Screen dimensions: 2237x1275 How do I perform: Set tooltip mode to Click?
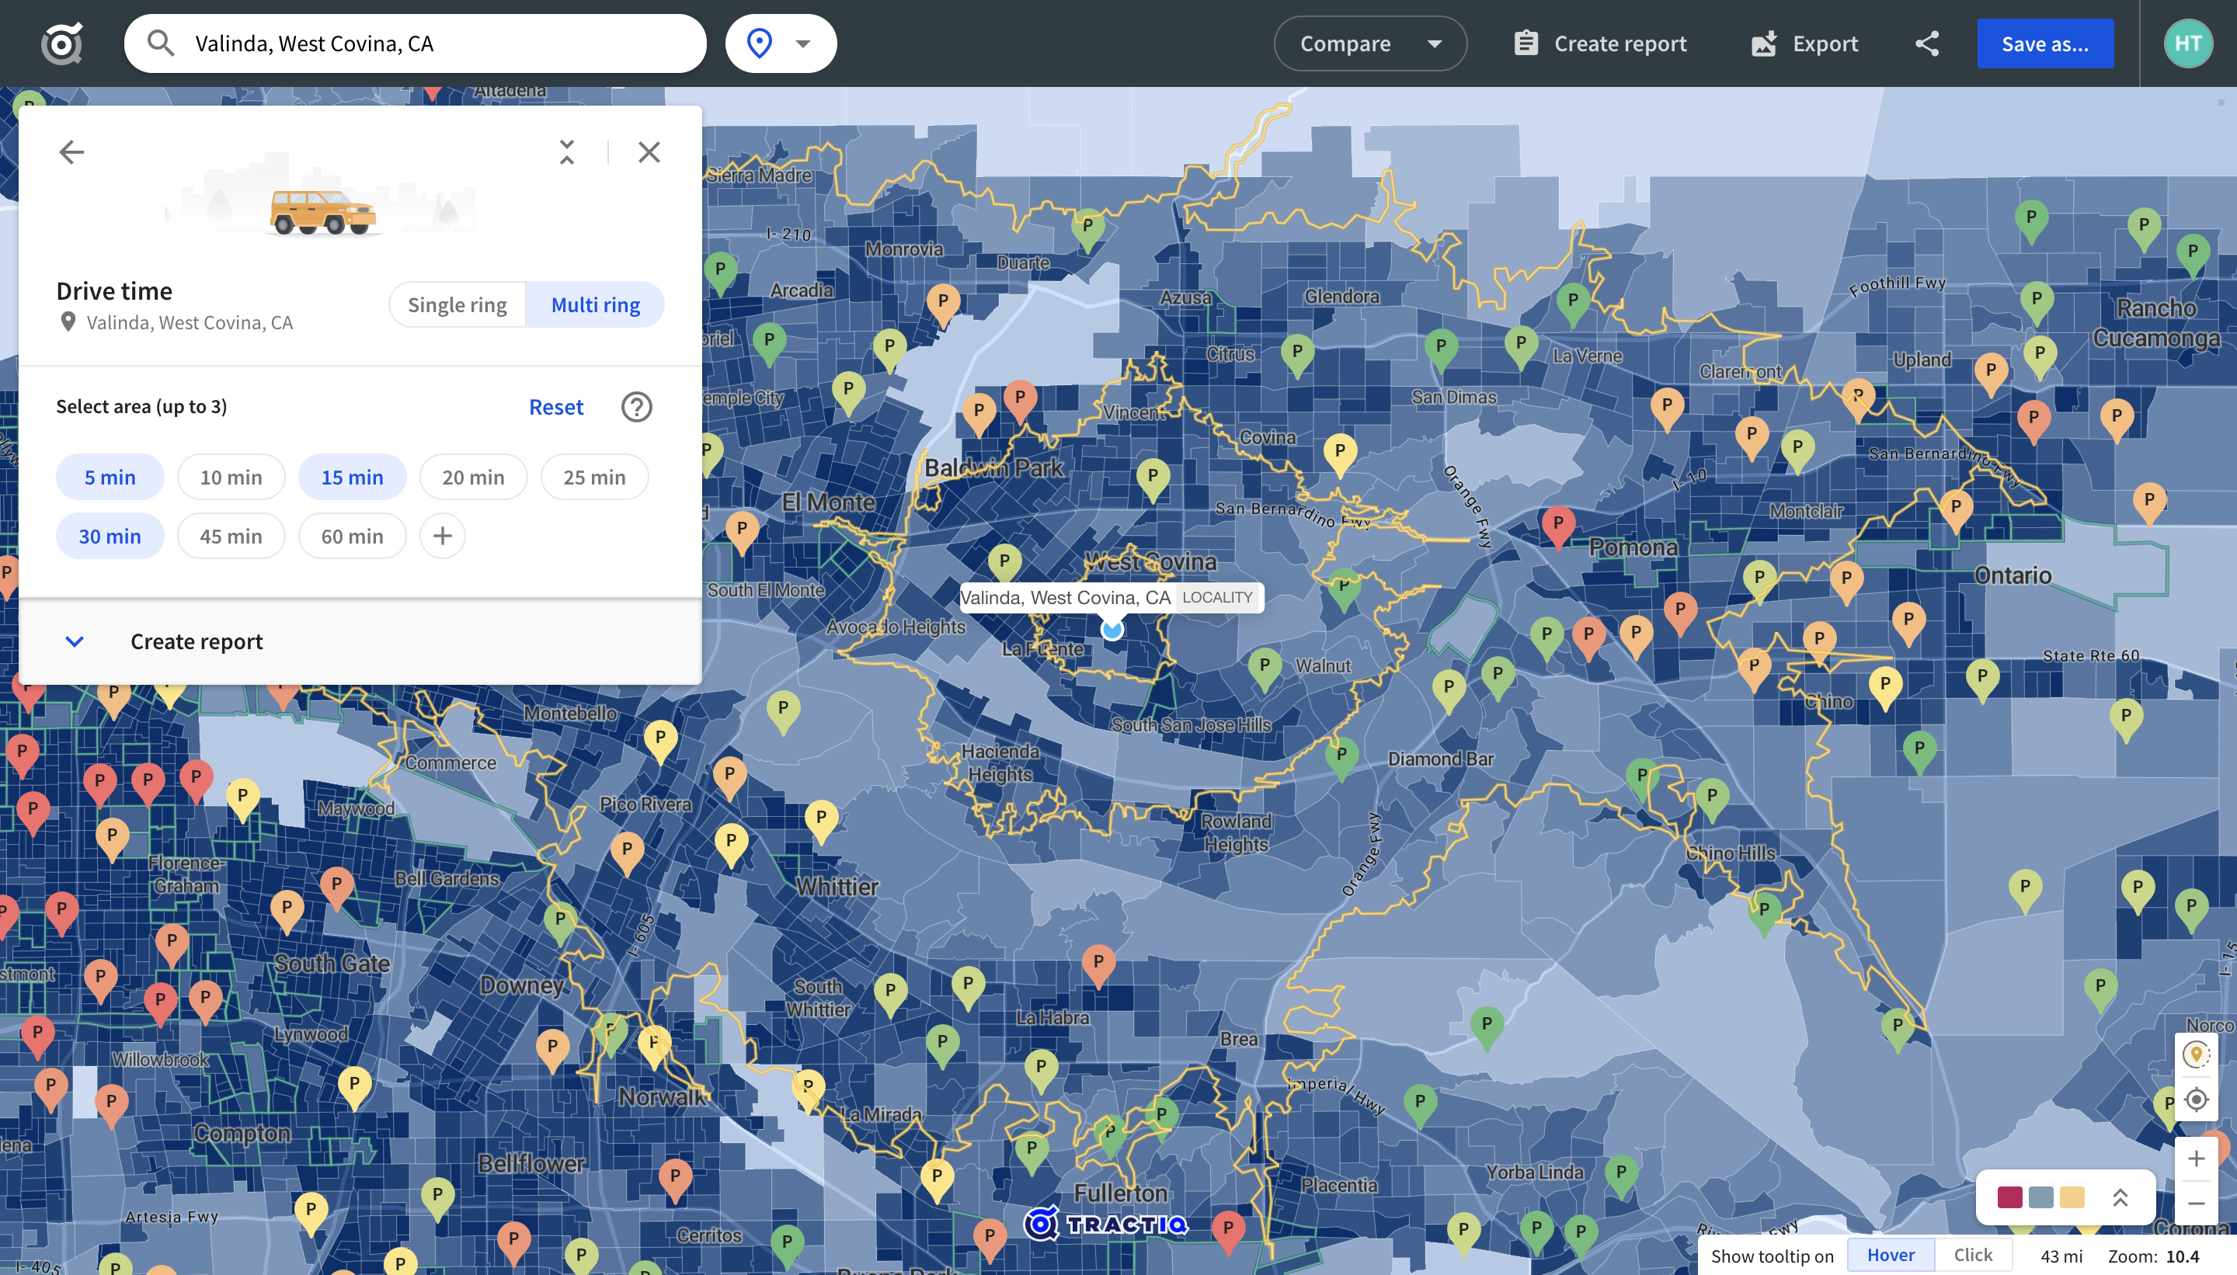(x=1972, y=1256)
